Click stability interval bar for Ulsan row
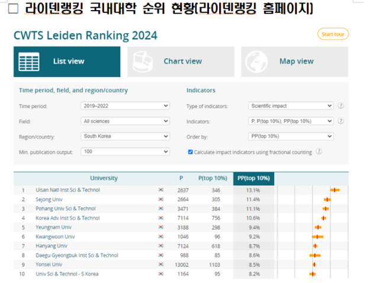 (x=335, y=190)
